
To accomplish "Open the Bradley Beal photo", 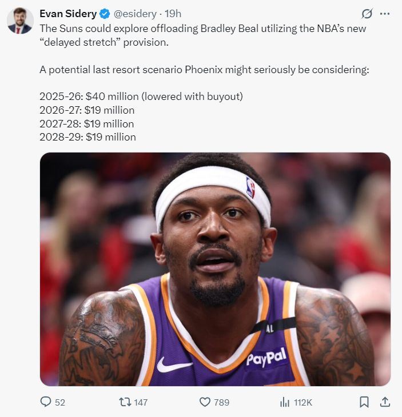I will click(x=215, y=269).
